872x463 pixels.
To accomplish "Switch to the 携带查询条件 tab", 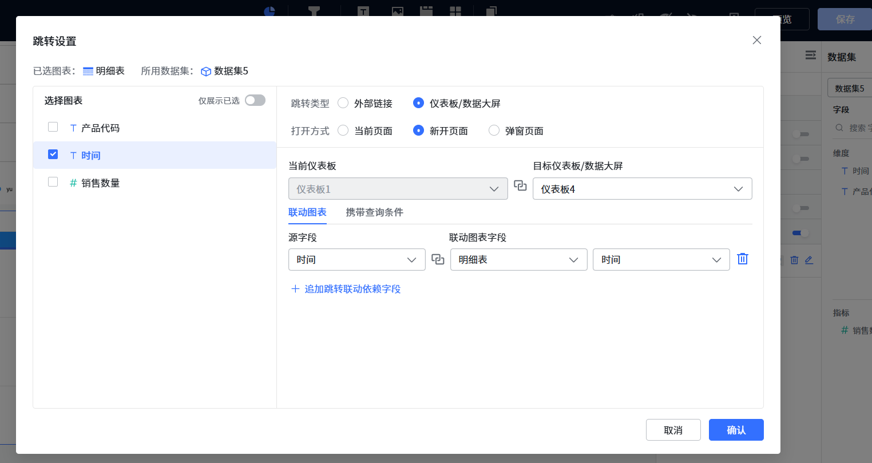I will (374, 212).
